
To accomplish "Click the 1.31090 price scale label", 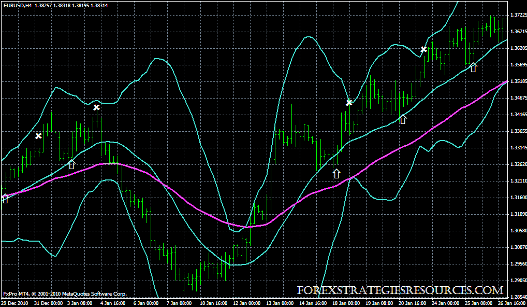I will pos(518,214).
